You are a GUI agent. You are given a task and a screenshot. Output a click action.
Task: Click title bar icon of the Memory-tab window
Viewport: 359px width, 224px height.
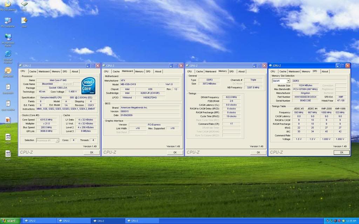187,65
